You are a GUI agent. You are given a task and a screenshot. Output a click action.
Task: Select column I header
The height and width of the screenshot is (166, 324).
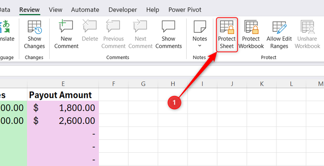click(x=202, y=84)
